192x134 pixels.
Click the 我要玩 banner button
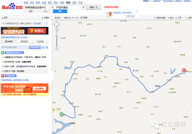pyautogui.click(x=37, y=31)
